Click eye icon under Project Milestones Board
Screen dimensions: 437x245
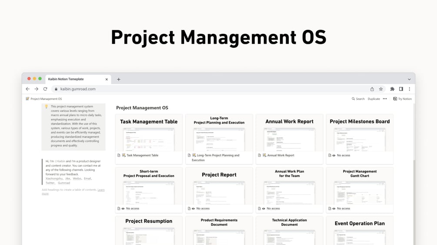[334, 155]
